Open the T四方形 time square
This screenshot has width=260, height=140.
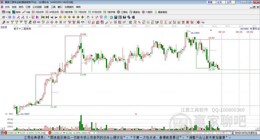pos(80,12)
